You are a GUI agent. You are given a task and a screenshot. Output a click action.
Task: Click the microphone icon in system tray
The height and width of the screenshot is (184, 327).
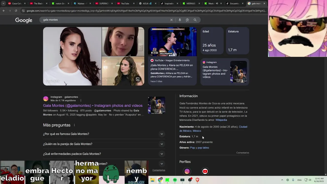coord(293,180)
